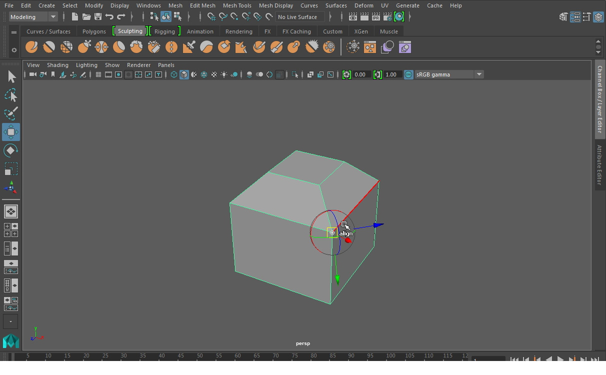Screen dimensions: 606x375
Task: Activate the Select tool arrow in toolbox
Action: tap(11, 76)
